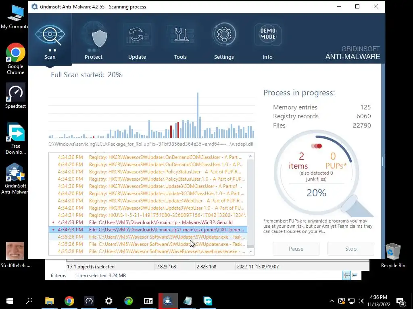Open File Explorer from taskbar
413x309 pixels.
tap(49, 301)
